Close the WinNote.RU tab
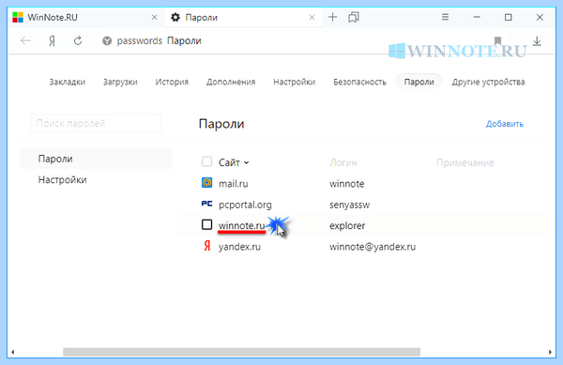563x365 pixels. pyautogui.click(x=155, y=17)
